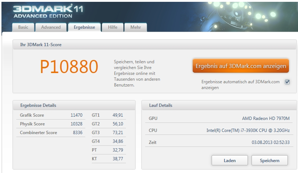
Task: Click the GT1 result value 49,91
Action: 118,115
